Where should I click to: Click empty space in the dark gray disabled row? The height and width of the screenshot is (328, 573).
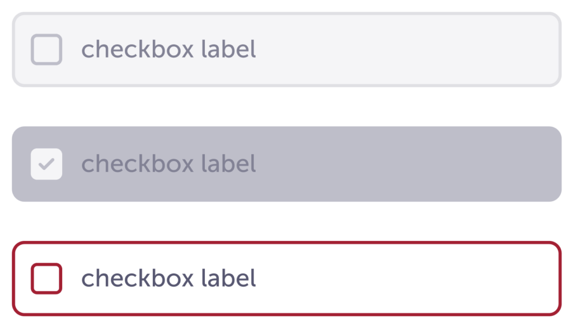(392, 164)
